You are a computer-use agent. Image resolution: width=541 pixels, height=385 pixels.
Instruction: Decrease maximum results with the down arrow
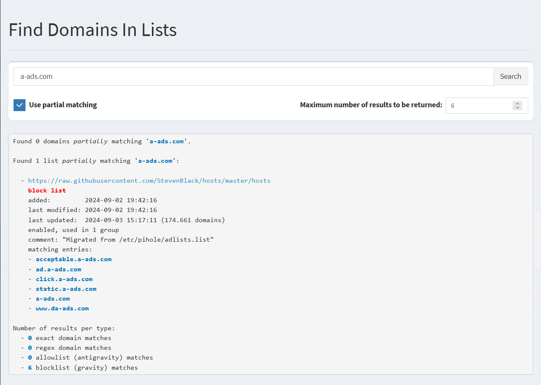517,108
